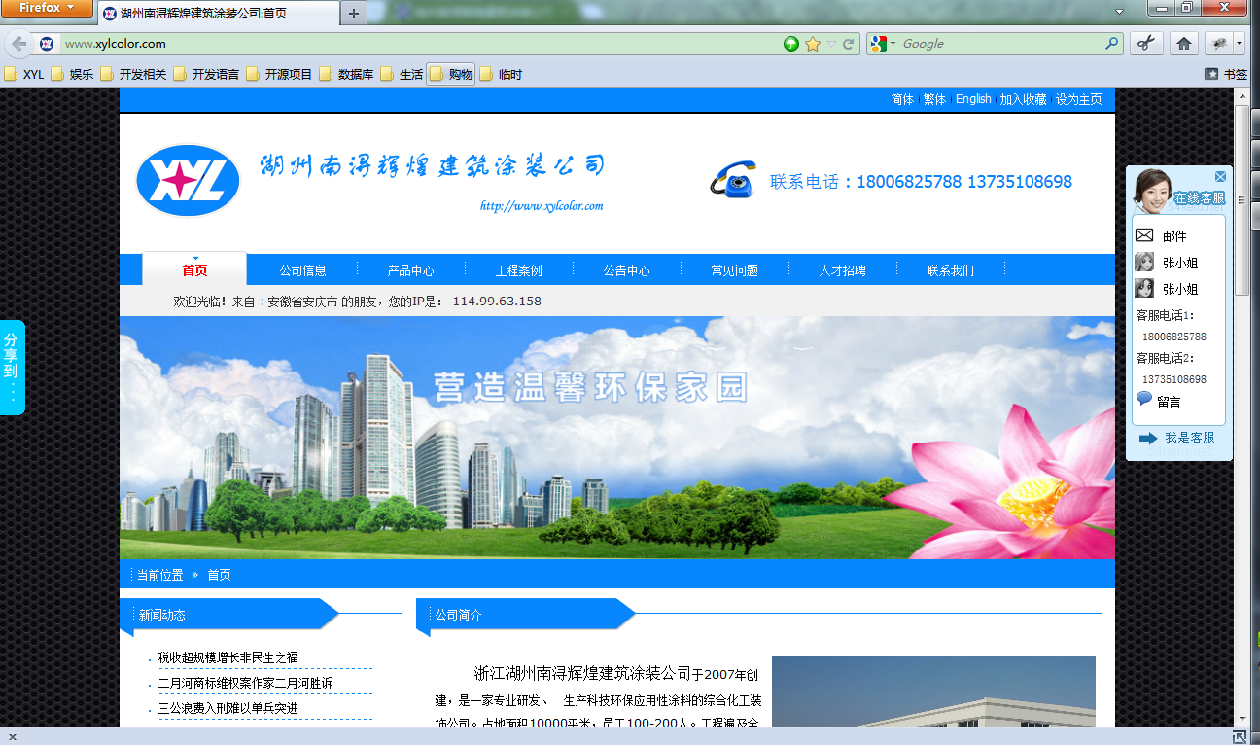
Task: Click the 新闻动态 section header
Action: (162, 615)
